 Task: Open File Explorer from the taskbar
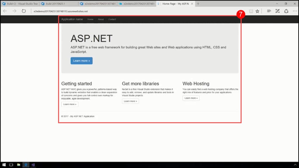click(x=18, y=165)
